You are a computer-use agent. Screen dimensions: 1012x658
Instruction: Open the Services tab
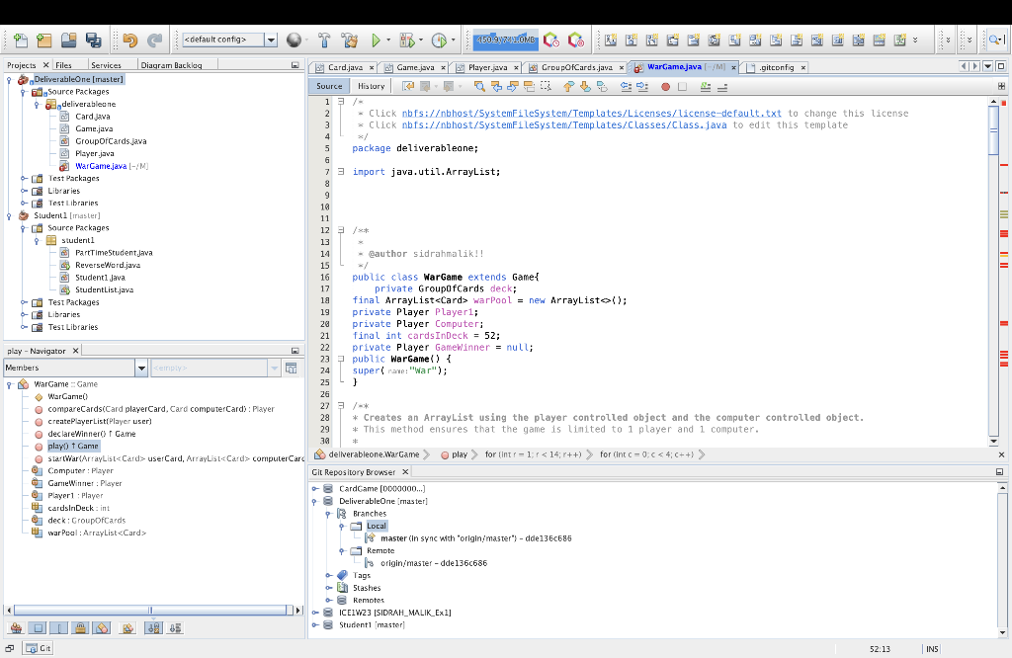105,65
